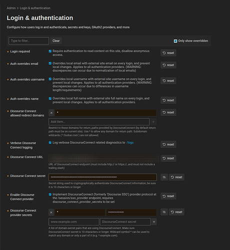Remove the asterisk allowed redirect domain
Screen dimensions: 230x250
point(51,113)
